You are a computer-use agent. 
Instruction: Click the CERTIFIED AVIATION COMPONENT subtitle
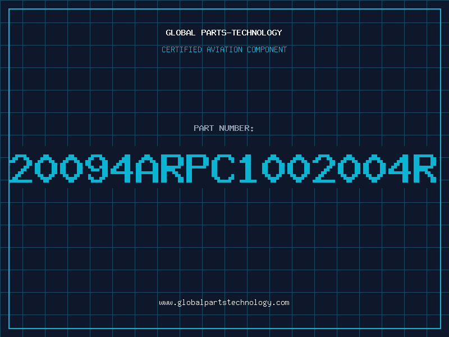pyautogui.click(x=224, y=49)
